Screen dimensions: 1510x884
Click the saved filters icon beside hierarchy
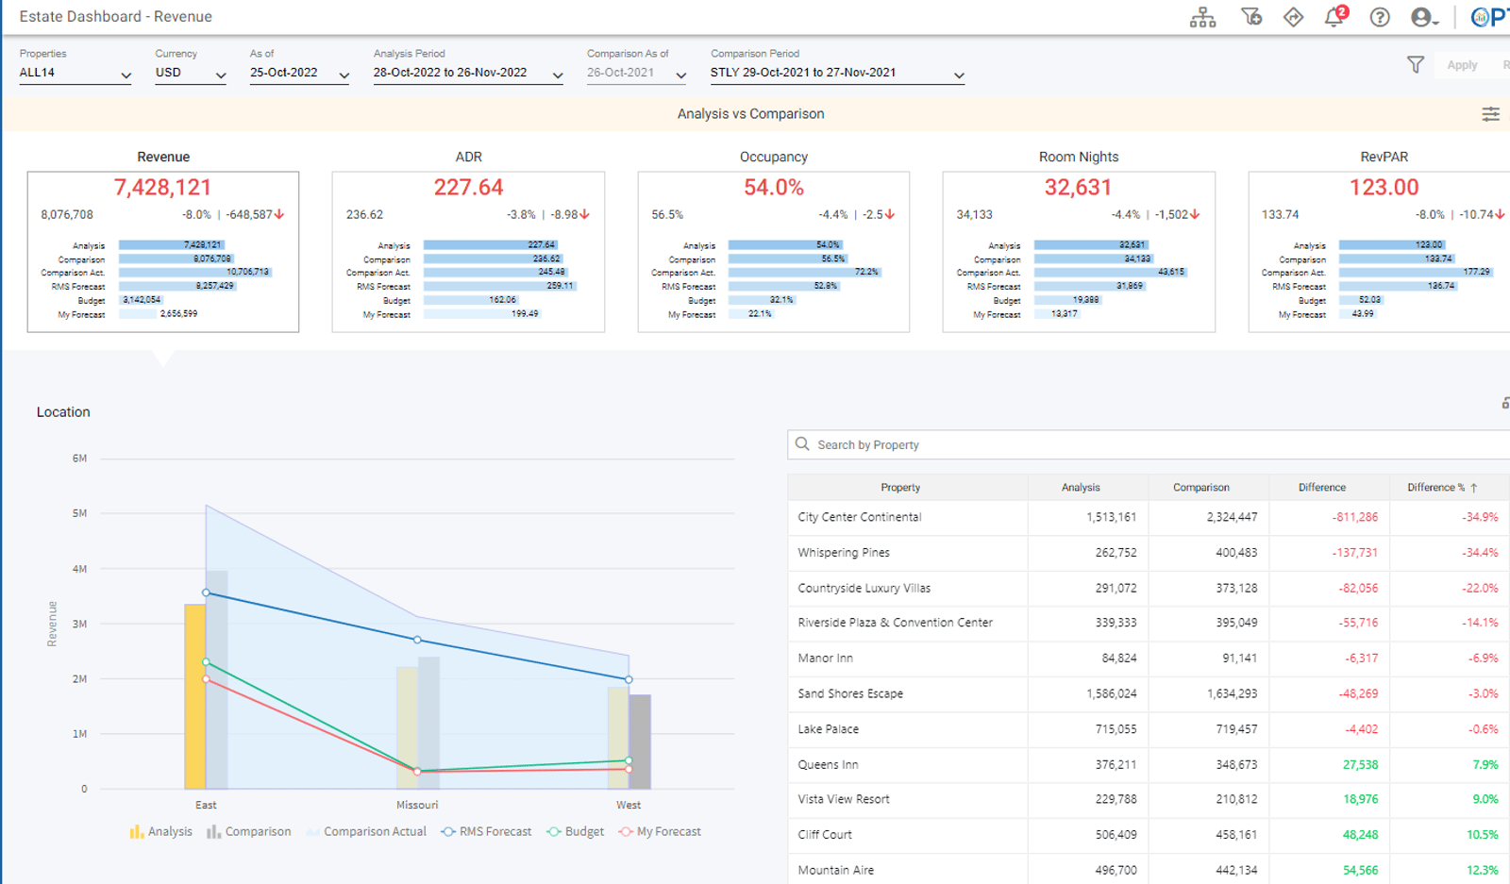click(1250, 17)
